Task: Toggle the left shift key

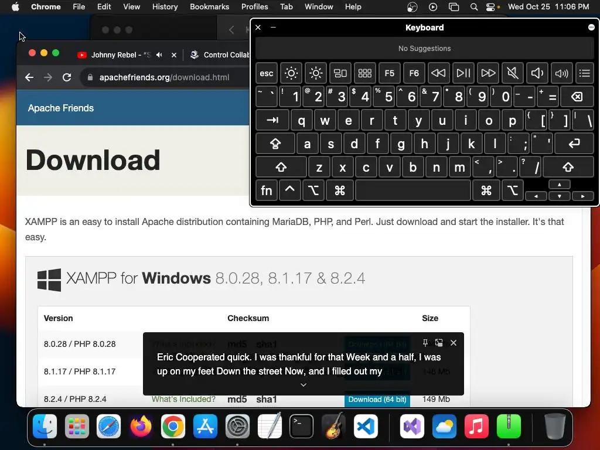Action: 281,167
